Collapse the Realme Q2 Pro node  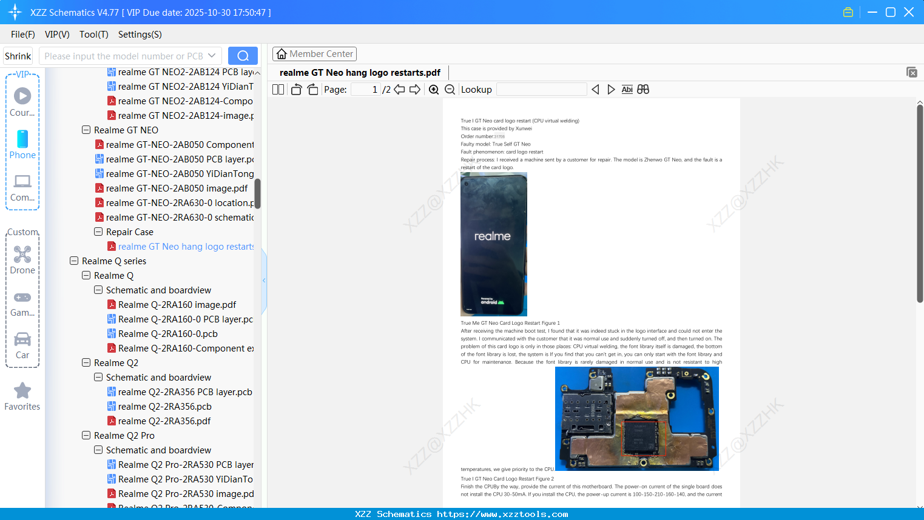86,436
